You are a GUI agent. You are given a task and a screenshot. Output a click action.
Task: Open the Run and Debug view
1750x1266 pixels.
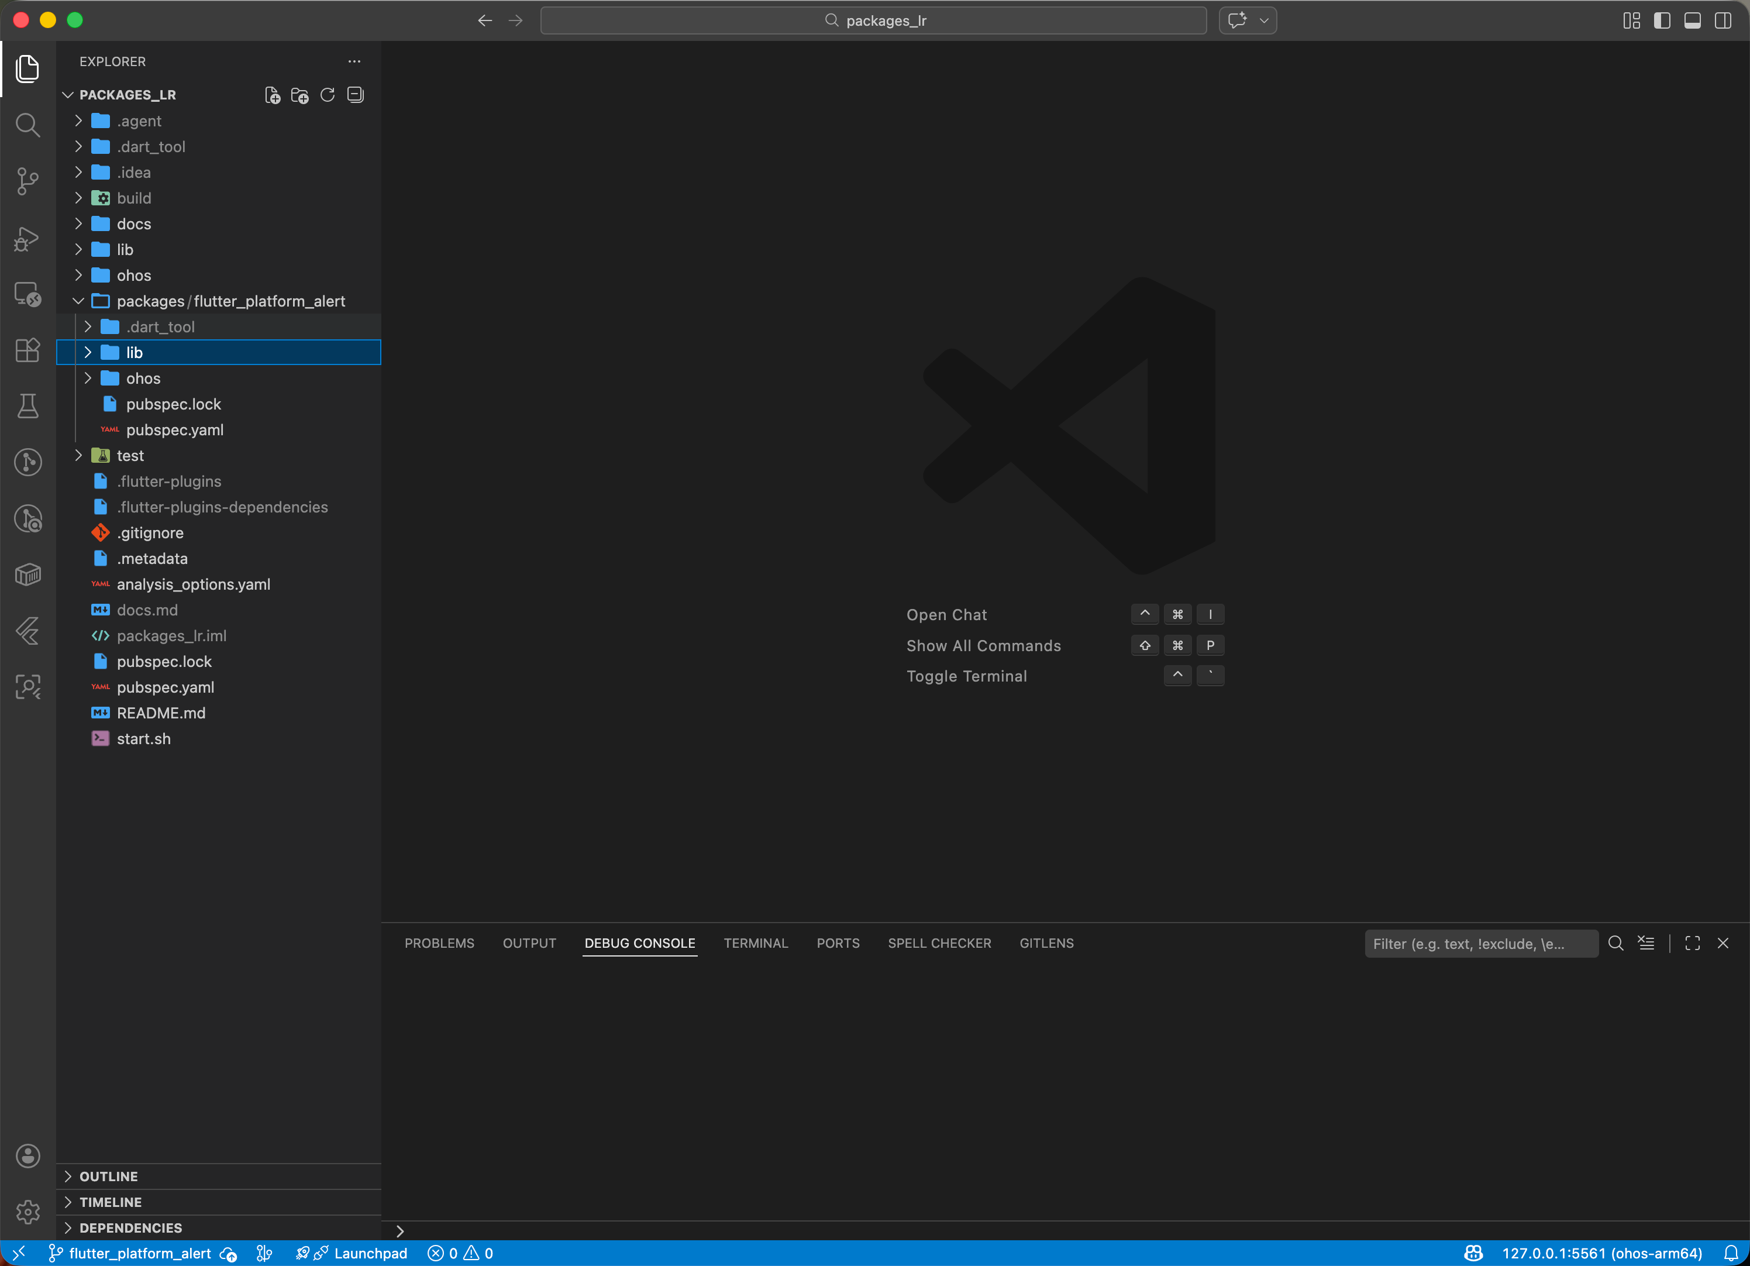tap(27, 239)
